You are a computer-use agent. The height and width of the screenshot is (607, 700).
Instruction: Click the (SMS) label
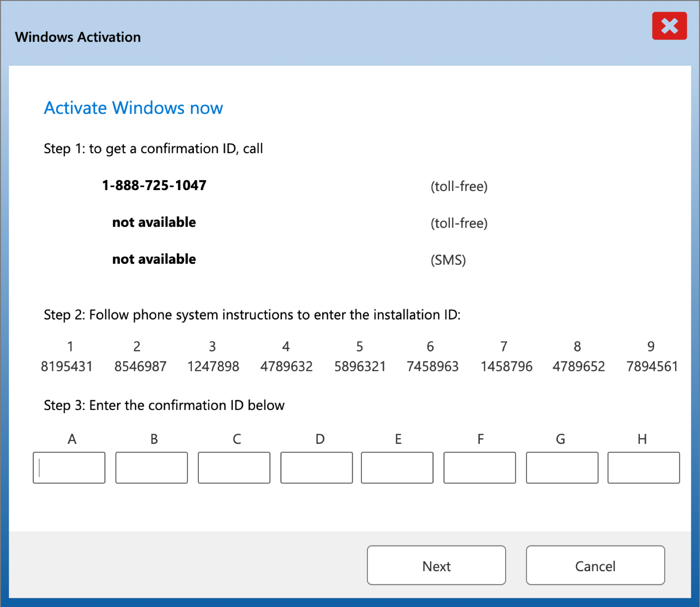[448, 260]
